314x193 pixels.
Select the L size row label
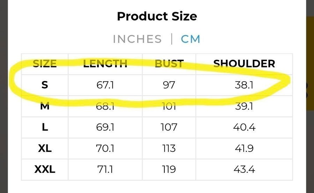(x=45, y=127)
